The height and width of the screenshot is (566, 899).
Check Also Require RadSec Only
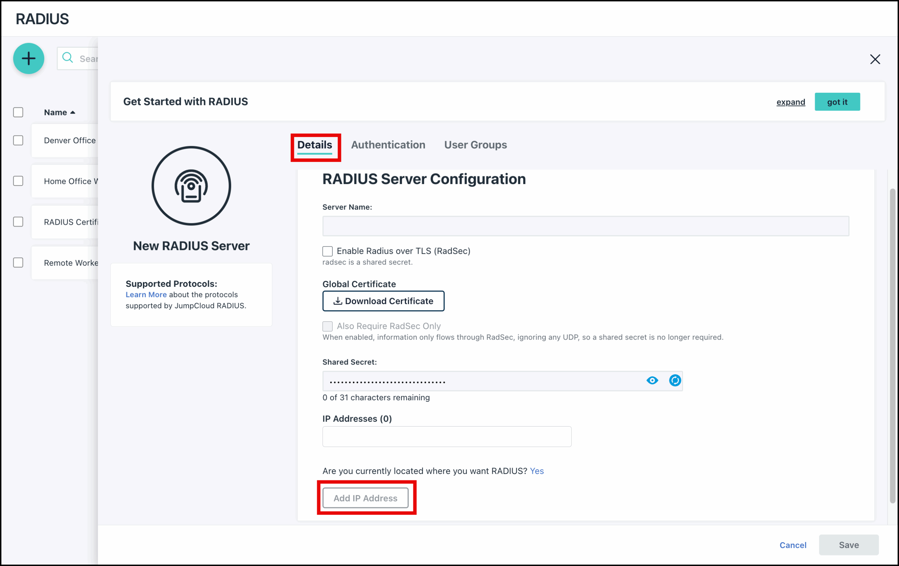tap(327, 326)
